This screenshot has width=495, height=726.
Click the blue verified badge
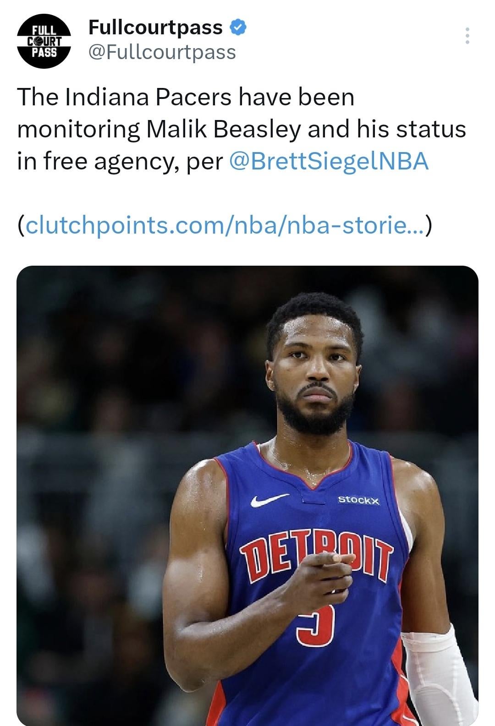(x=238, y=28)
